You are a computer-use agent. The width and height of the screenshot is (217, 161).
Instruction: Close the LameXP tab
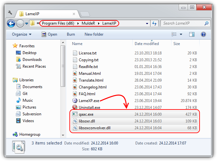tap(74, 14)
